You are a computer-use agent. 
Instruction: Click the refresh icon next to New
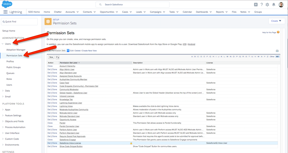(x=58, y=57)
